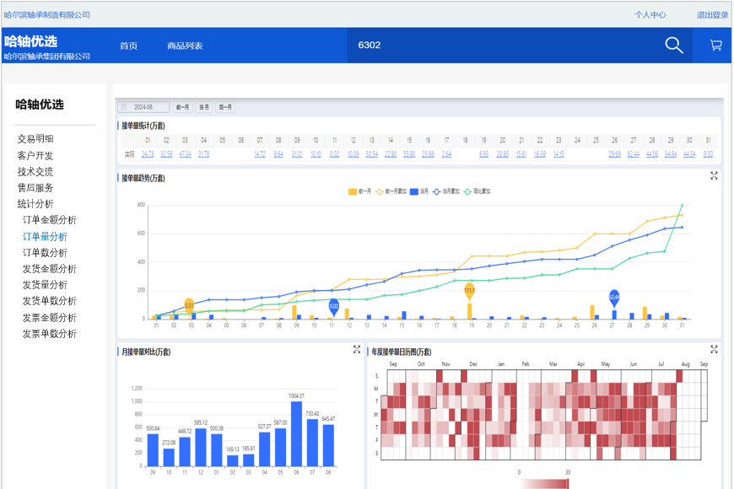Open the 商品列表 product list menu
The image size is (734, 489).
tap(185, 46)
